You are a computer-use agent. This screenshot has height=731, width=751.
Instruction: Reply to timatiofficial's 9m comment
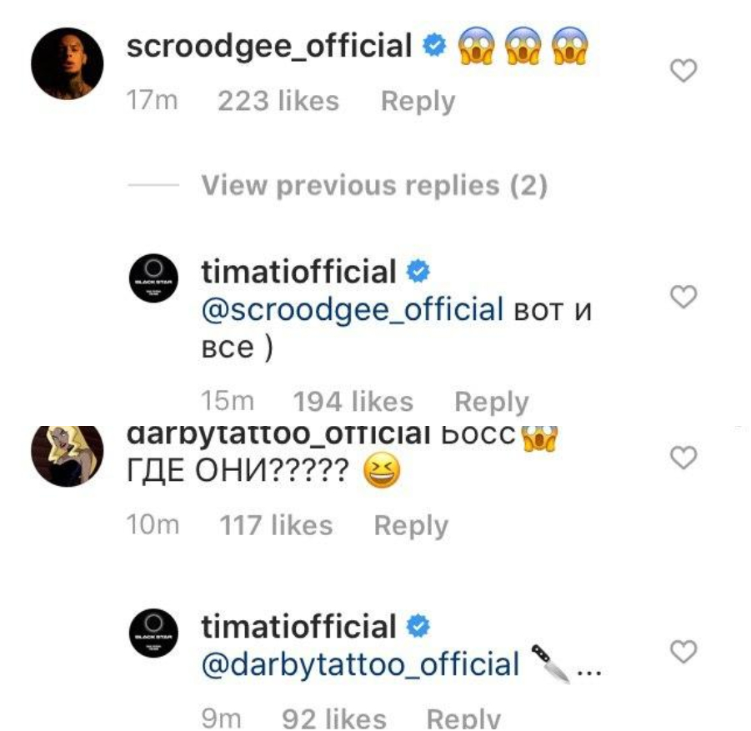[463, 718]
